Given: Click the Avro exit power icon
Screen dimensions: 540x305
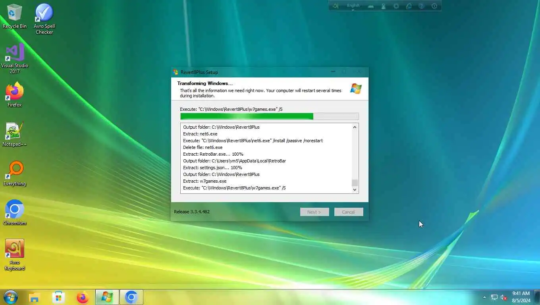Looking at the screenshot, I should tap(434, 6).
